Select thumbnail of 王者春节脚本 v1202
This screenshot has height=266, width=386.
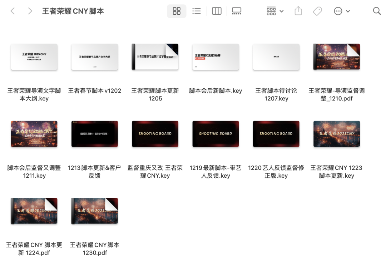(95, 57)
